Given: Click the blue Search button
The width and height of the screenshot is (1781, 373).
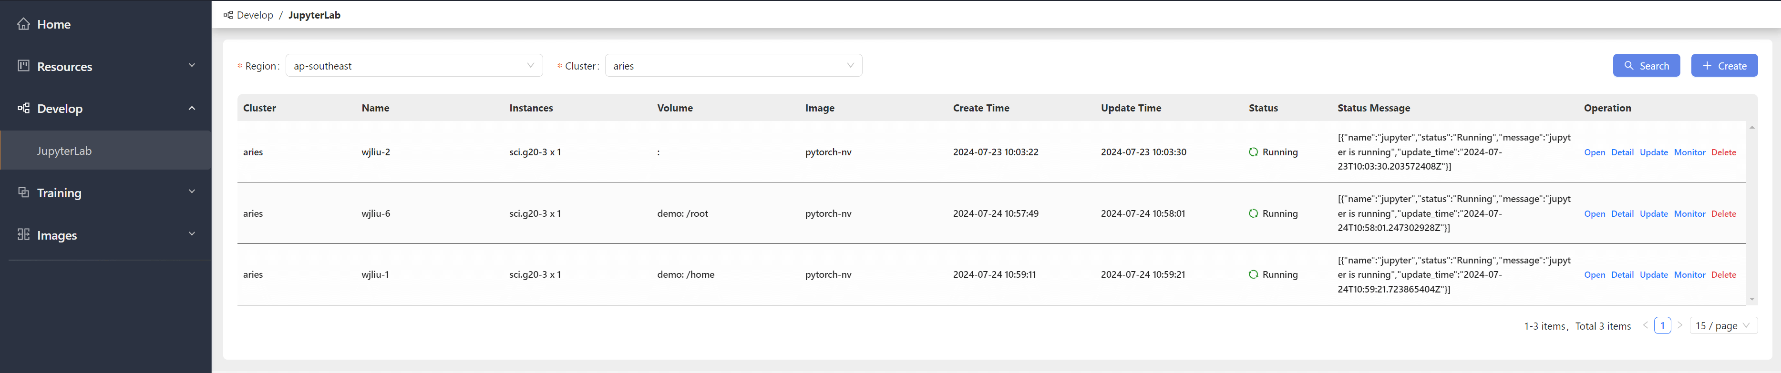Looking at the screenshot, I should [1646, 66].
